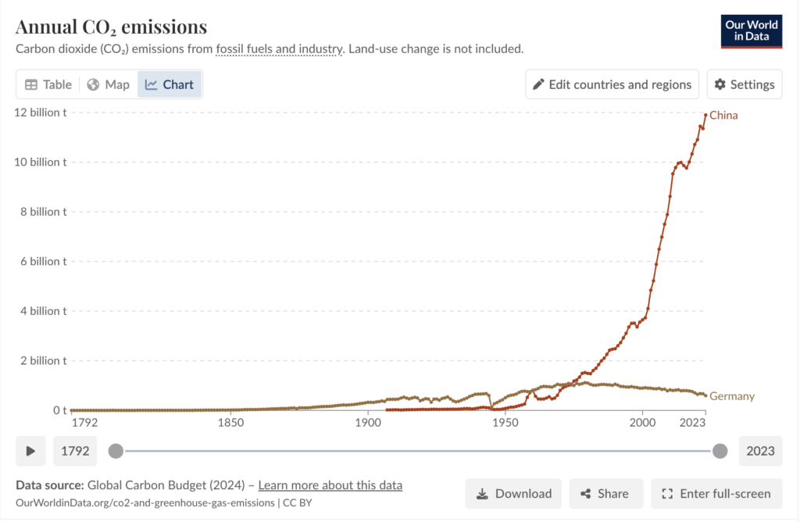Image resolution: width=800 pixels, height=522 pixels.
Task: Open the Settings gear menu
Action: point(745,84)
